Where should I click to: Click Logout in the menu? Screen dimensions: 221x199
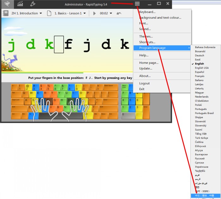click(x=144, y=83)
